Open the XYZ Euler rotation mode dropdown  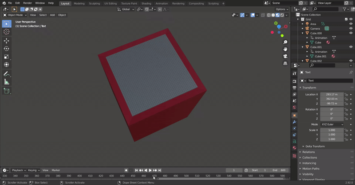coord(332,124)
